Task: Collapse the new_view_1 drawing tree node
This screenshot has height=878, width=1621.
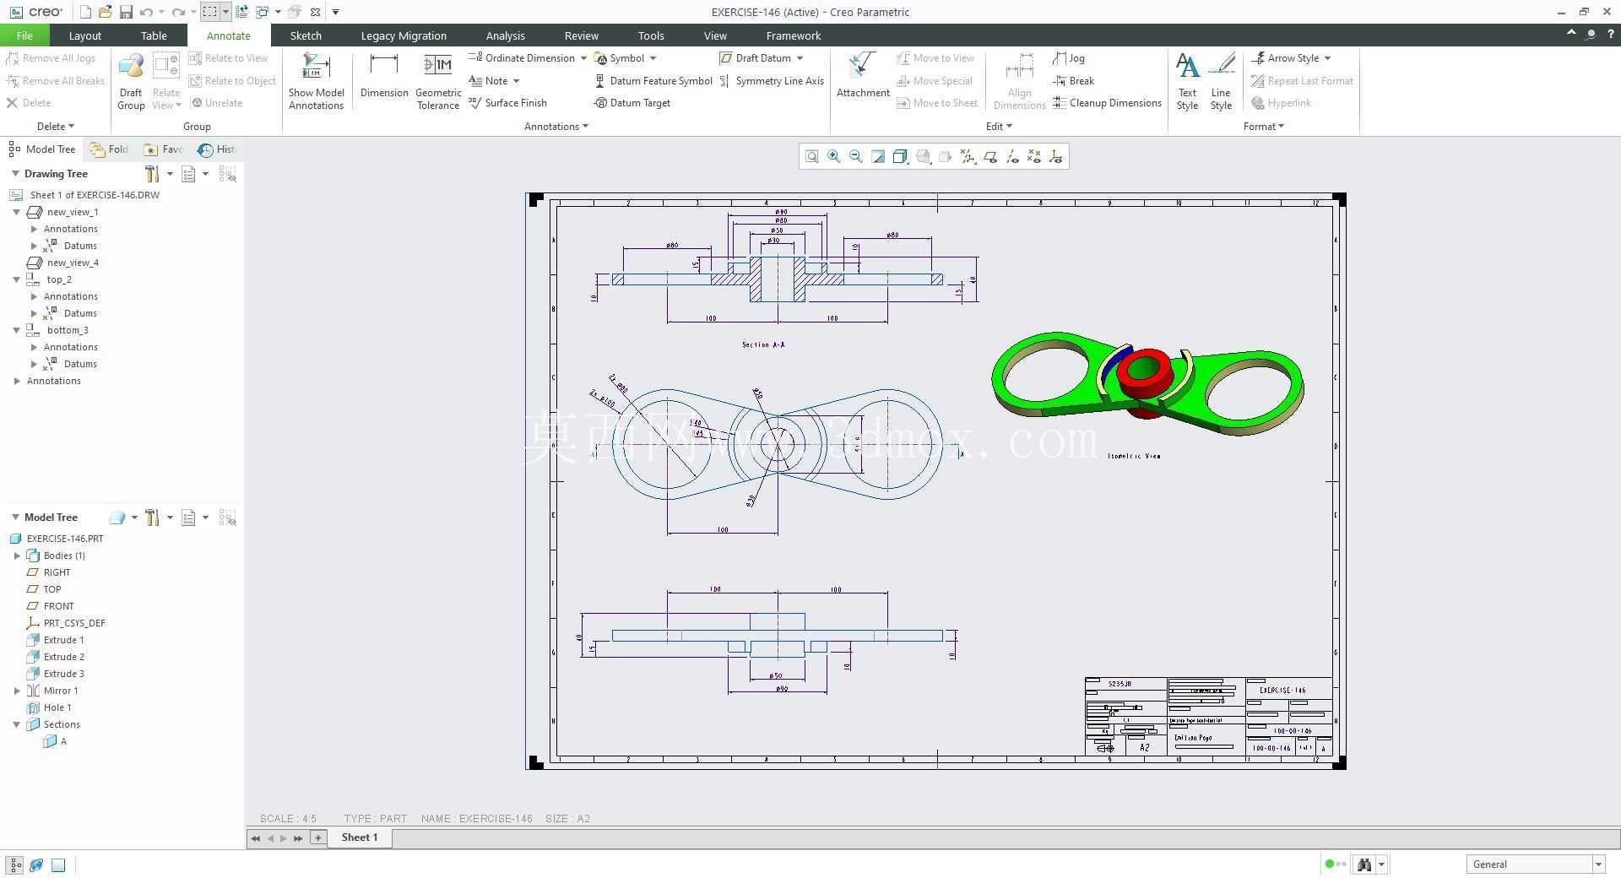Action: point(17,212)
